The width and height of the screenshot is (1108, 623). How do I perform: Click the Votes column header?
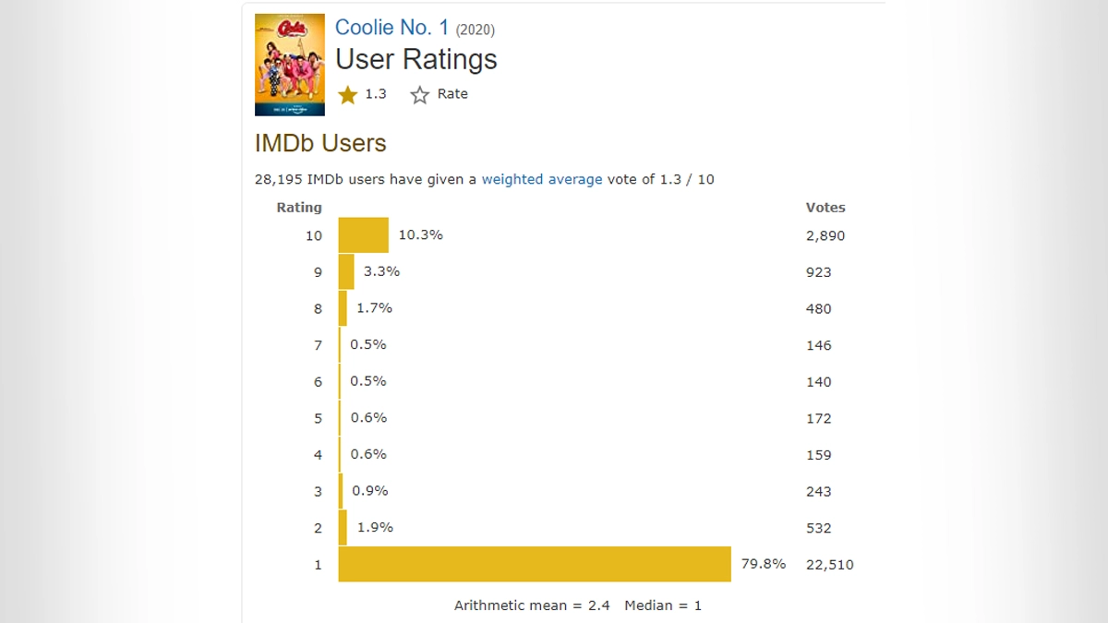[825, 208]
